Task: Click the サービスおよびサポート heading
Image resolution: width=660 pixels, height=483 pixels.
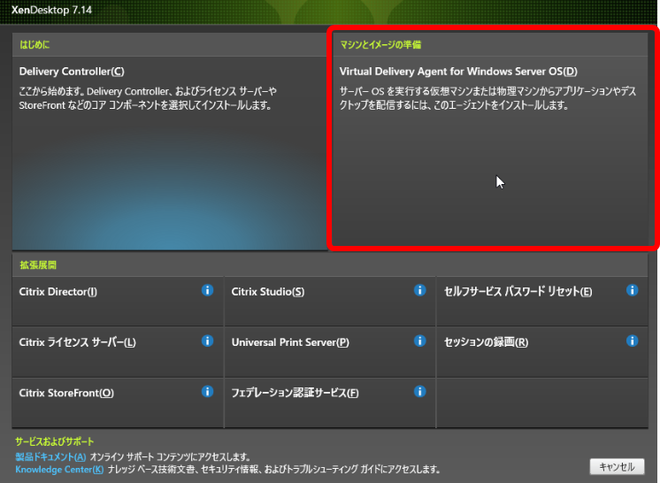Action: 54,441
